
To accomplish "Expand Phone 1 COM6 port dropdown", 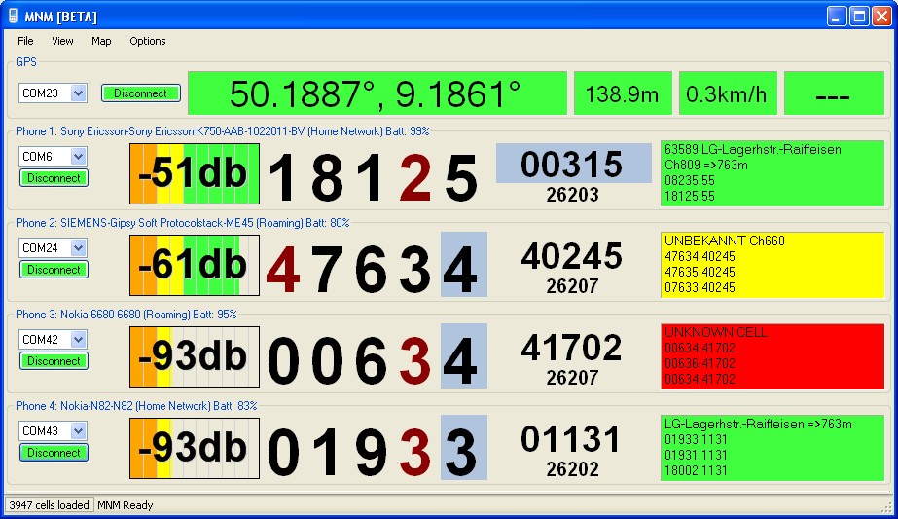I will pos(79,157).
